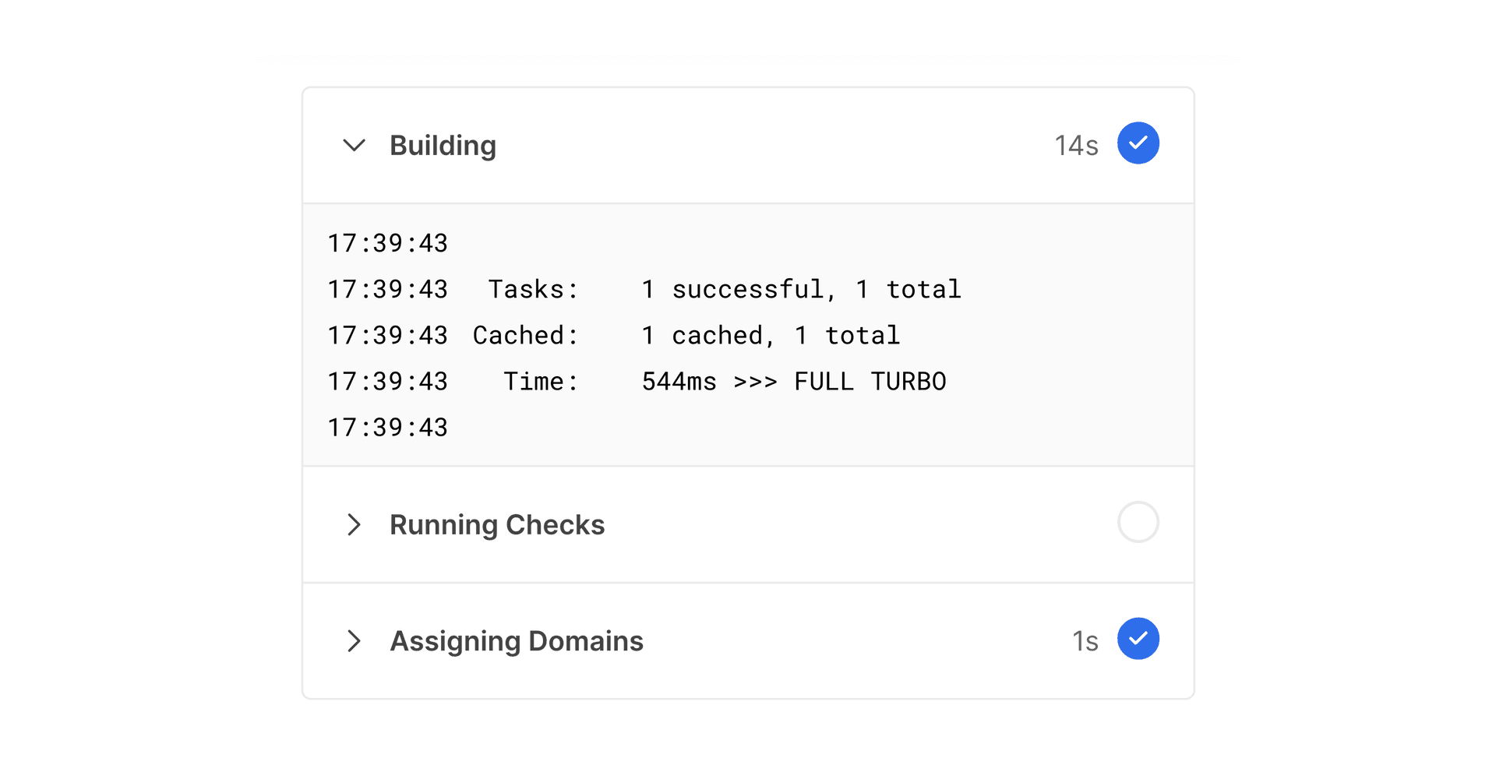Click the 14s duration next to Building
The width and height of the screenshot is (1496, 772).
[1075, 143]
